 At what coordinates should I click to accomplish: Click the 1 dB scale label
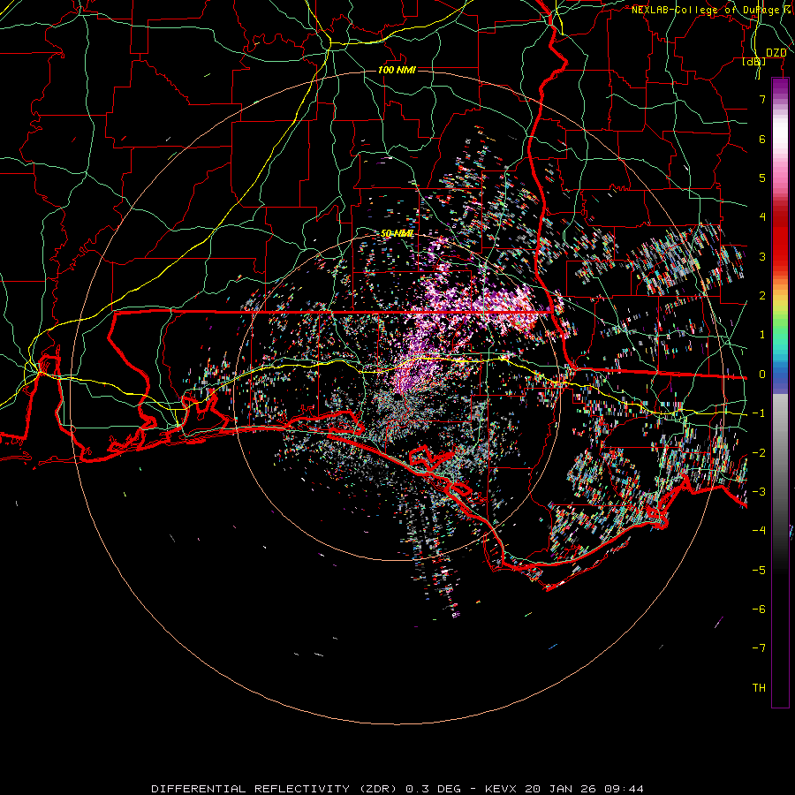[762, 335]
